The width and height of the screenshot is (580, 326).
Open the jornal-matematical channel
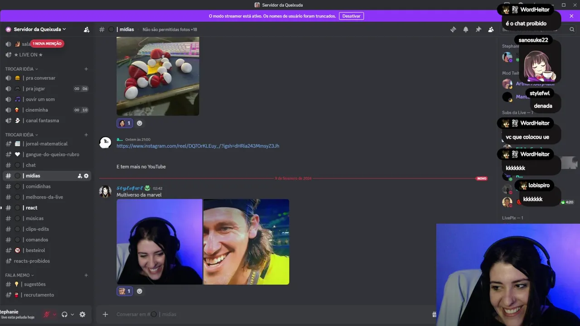click(x=47, y=144)
